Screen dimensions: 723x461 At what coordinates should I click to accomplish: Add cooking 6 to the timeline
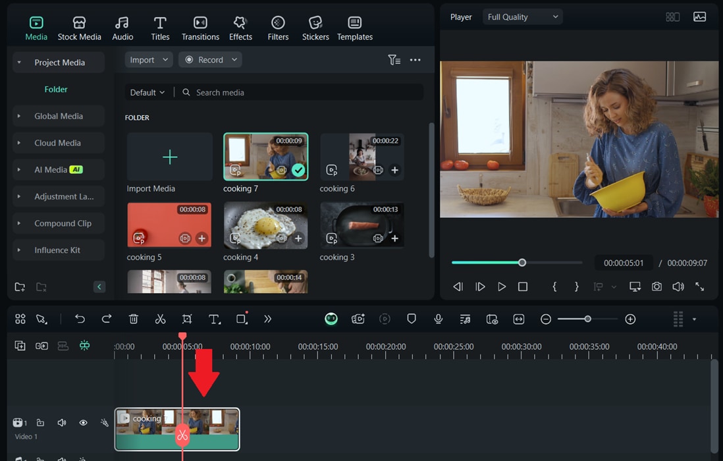394,170
